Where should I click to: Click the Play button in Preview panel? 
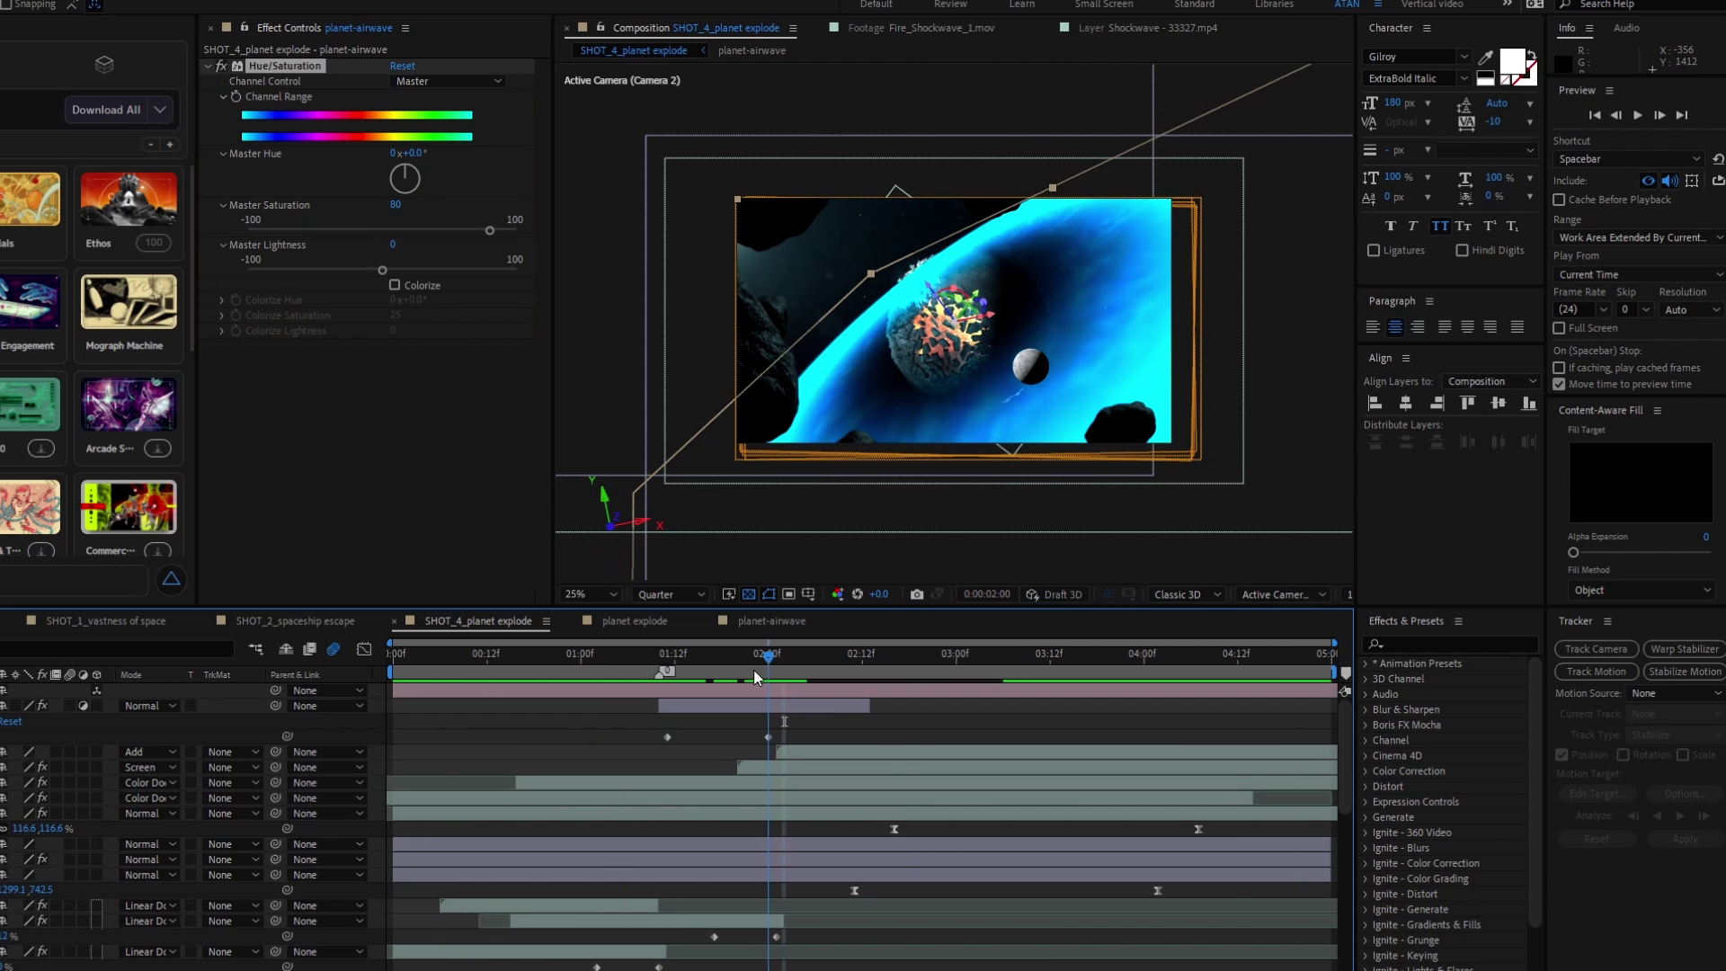point(1637,115)
